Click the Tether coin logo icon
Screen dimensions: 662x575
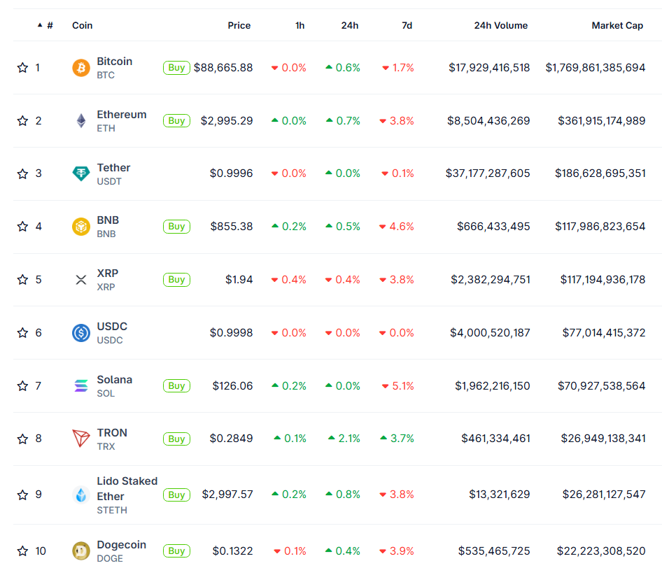point(81,173)
